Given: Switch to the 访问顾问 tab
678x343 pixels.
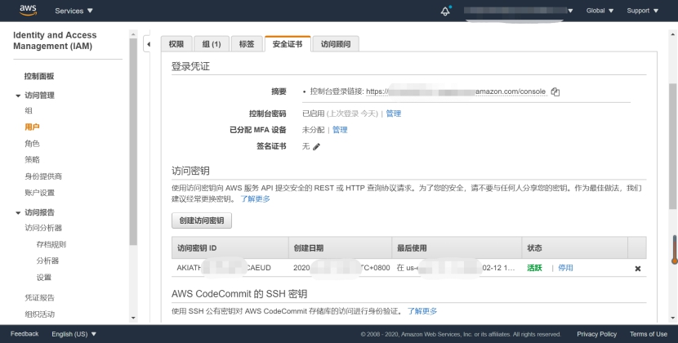Looking at the screenshot, I should tap(336, 44).
